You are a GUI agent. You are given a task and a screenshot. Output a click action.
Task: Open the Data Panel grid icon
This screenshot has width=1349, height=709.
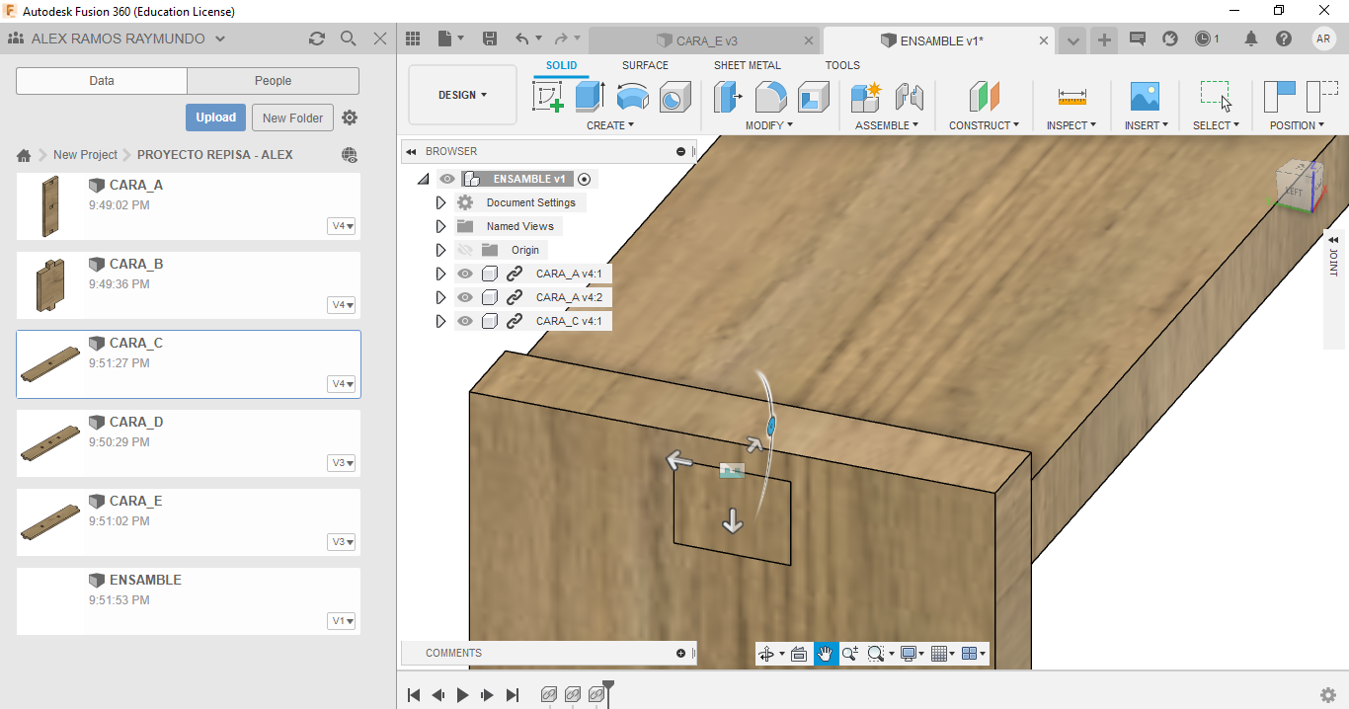point(413,39)
